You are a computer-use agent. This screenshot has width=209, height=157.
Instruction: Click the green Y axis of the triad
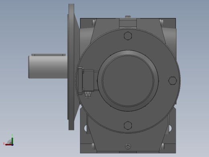click(12, 140)
